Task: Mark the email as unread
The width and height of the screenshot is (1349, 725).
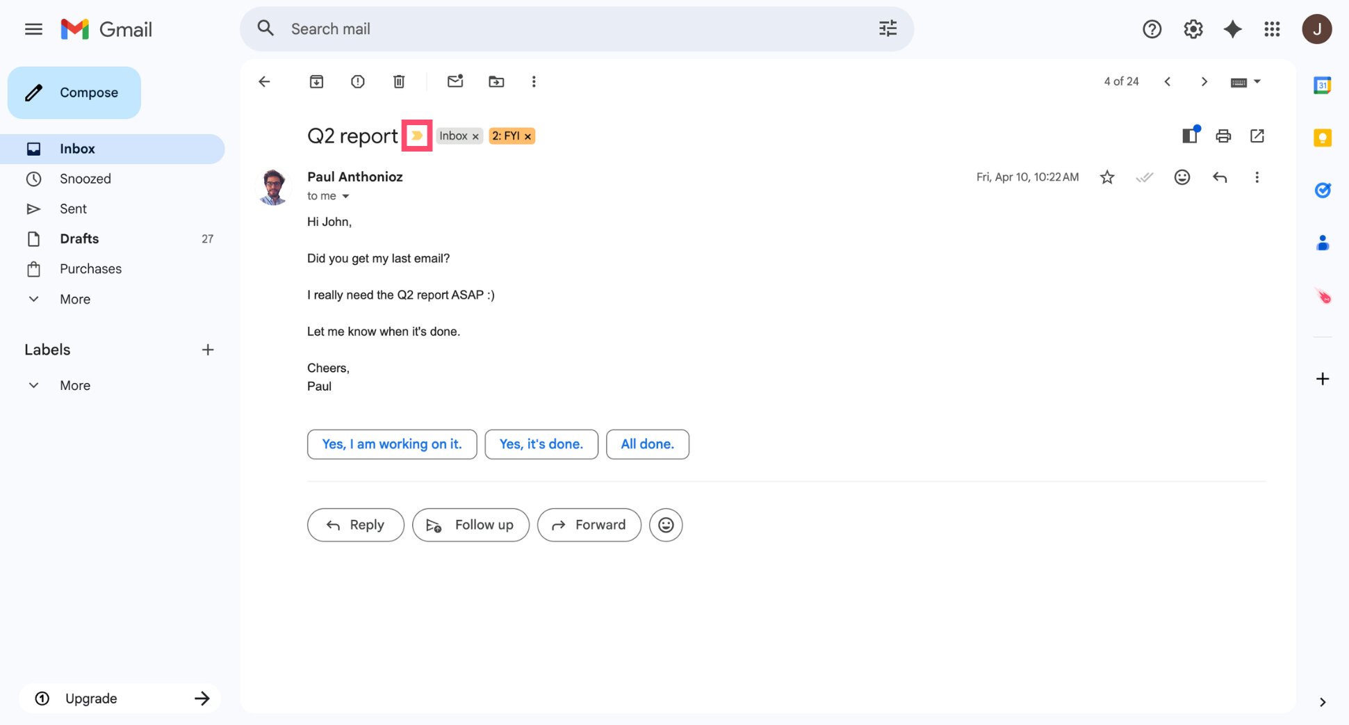Action: pos(455,81)
